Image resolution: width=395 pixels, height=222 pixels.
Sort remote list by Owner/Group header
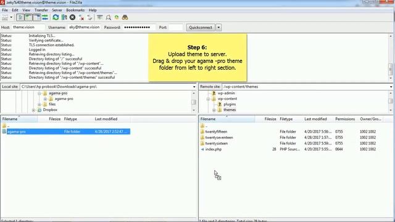click(x=370, y=119)
